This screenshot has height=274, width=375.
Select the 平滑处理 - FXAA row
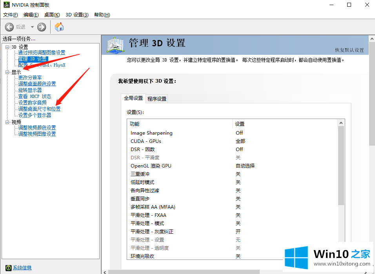[232, 215]
